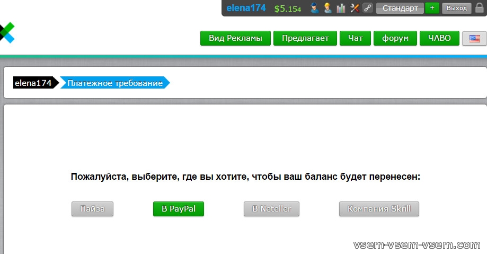487x254 pixels.
Task: Log out with the Выход button
Action: [x=457, y=8]
